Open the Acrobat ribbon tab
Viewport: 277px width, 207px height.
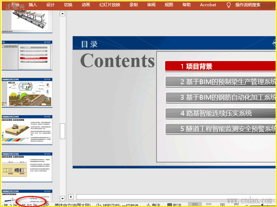pyautogui.click(x=208, y=5)
